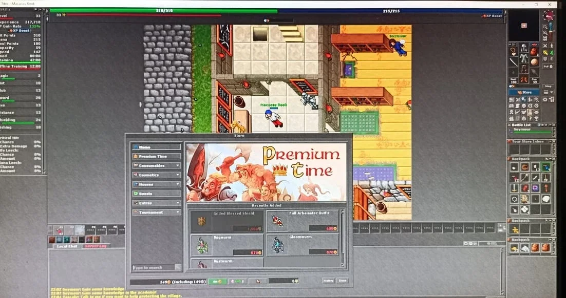Toggle the chase opponent green runner icon
This screenshot has height=298, width=566.
point(551,53)
